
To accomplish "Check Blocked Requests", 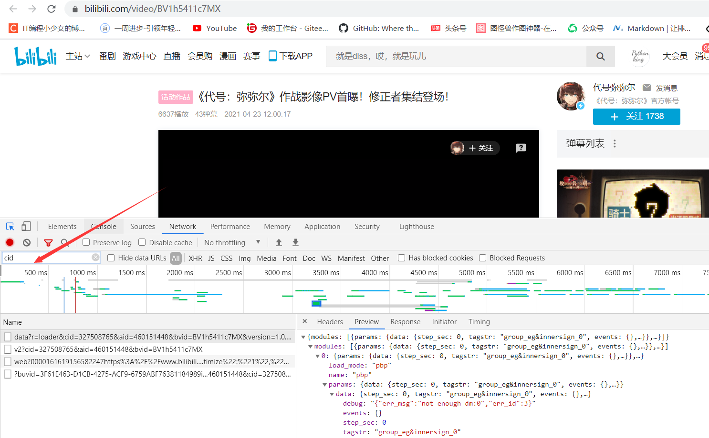I will [x=483, y=258].
